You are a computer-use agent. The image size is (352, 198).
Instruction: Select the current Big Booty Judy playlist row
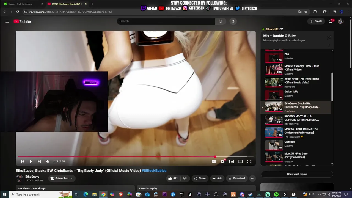click(296, 107)
